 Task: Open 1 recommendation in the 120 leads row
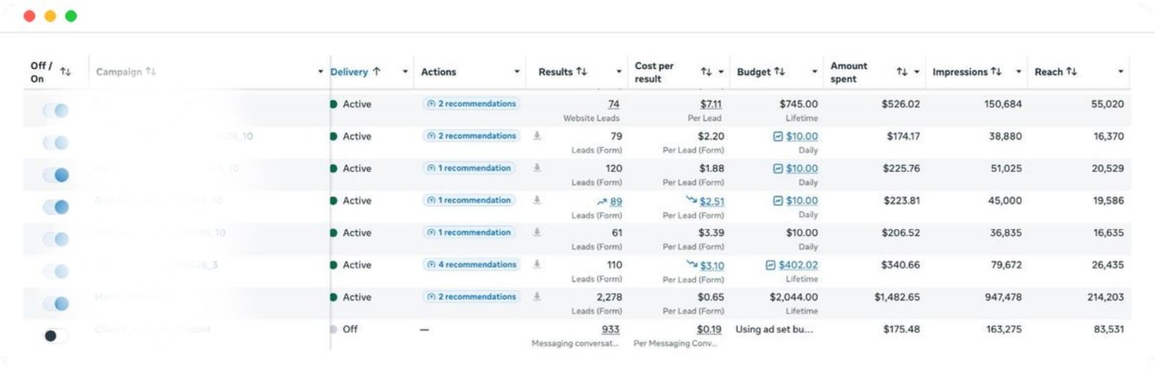(x=469, y=168)
